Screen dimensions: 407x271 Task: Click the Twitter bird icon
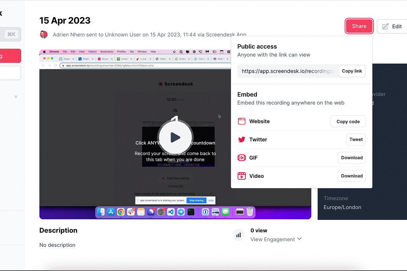[x=242, y=139]
